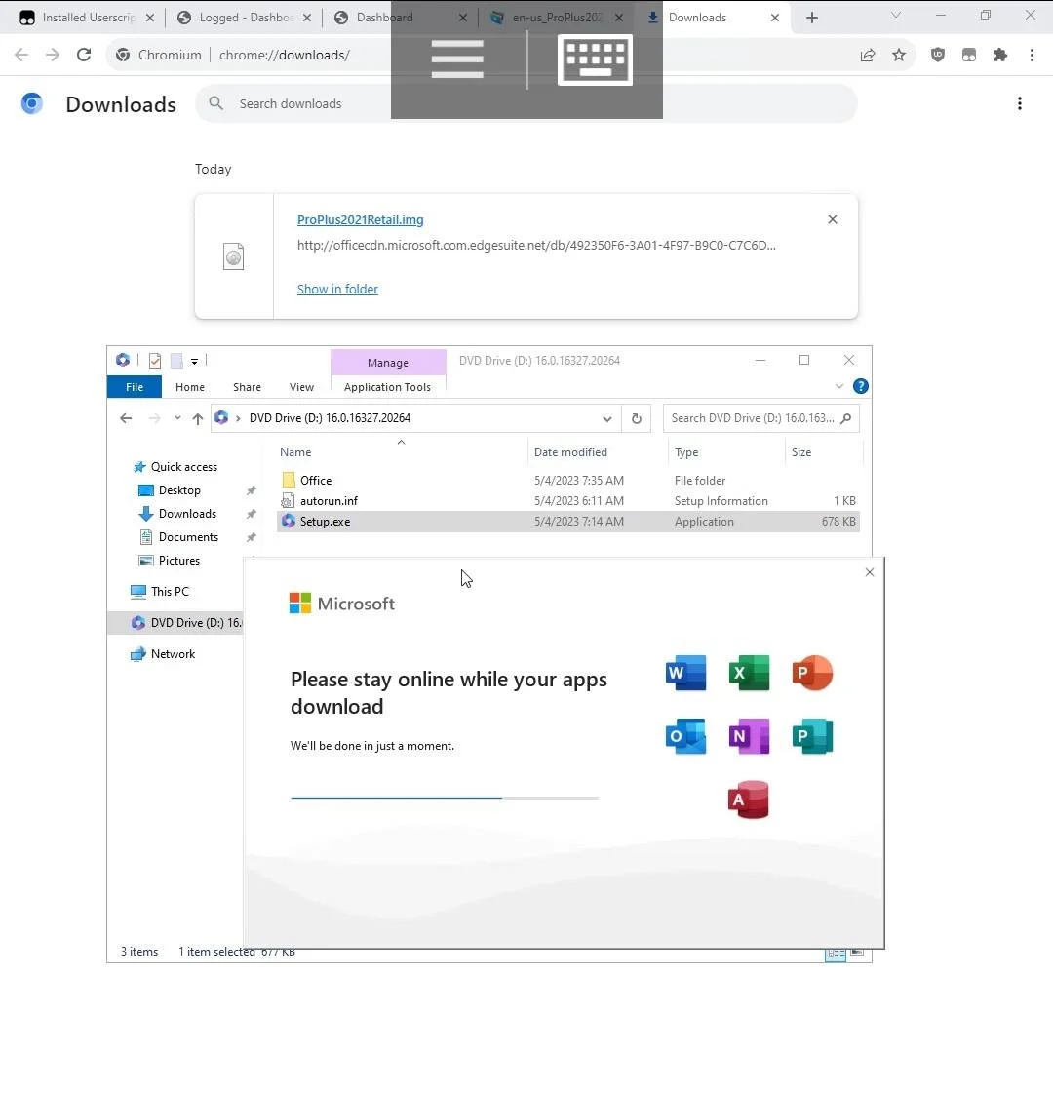Open the uBlock shield extension icon
The image size is (1053, 1093).
click(x=938, y=55)
